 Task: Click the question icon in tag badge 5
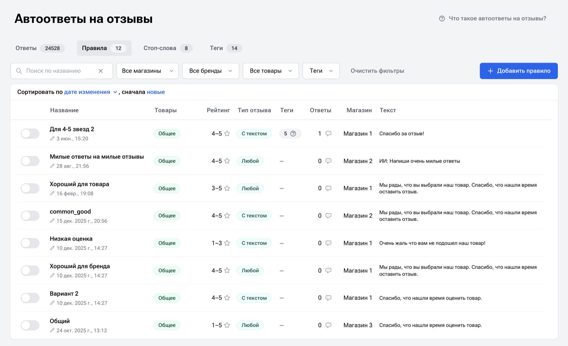[x=293, y=134]
